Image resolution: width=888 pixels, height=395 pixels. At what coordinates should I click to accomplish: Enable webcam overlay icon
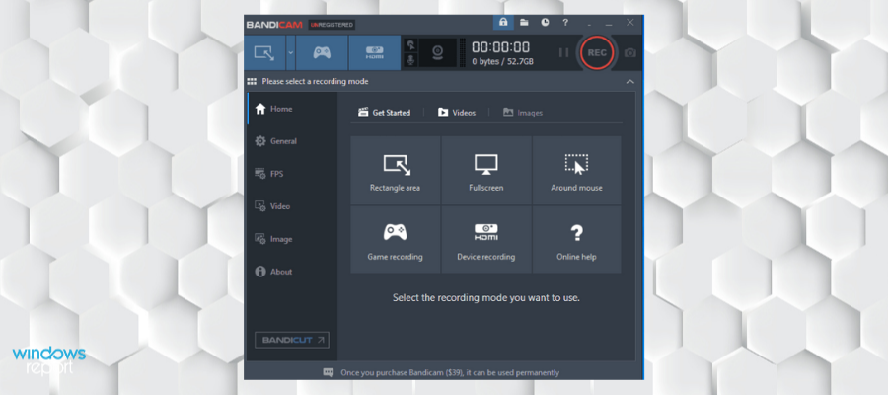[x=437, y=52]
